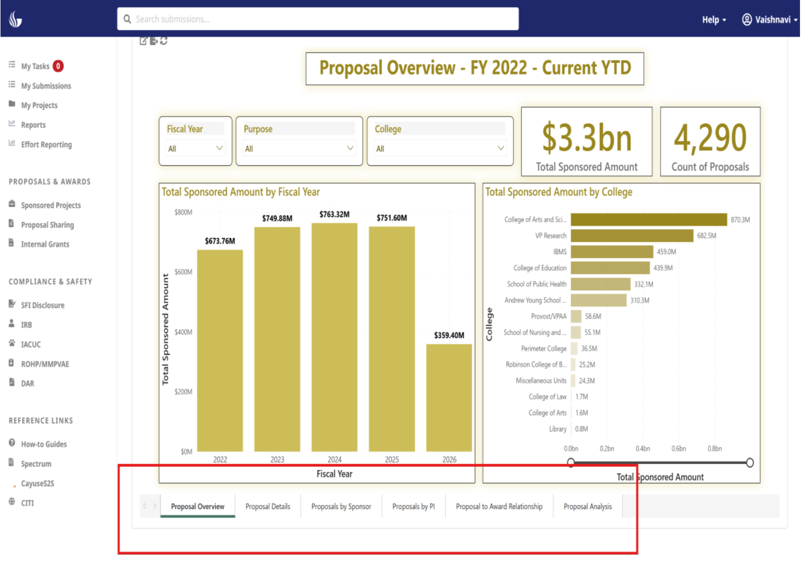Viewport: 801px width, 570px height.
Task: Click the user profile icon beside Vaishnavi
Action: [x=747, y=19]
